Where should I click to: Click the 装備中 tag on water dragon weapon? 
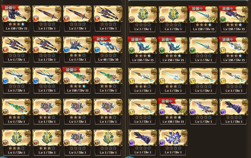coord(102,39)
